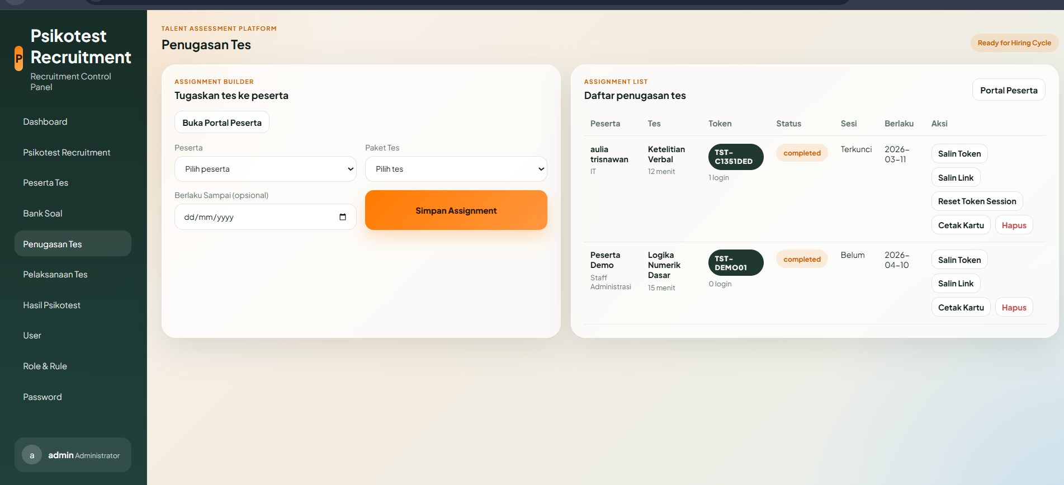Viewport: 1064px width, 485px height.
Task: Click the TST-DEMO01 token badge
Action: (735, 263)
